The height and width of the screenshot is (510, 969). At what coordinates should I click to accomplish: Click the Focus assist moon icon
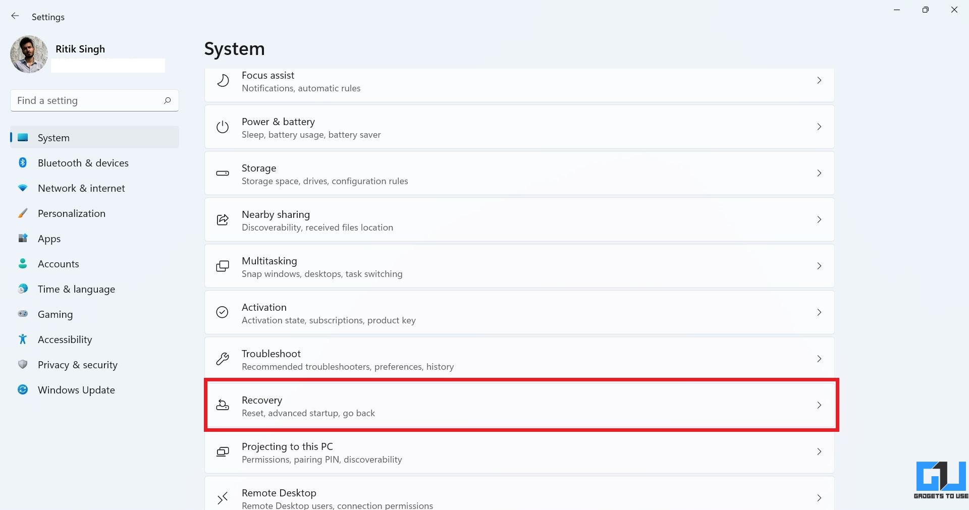(223, 81)
